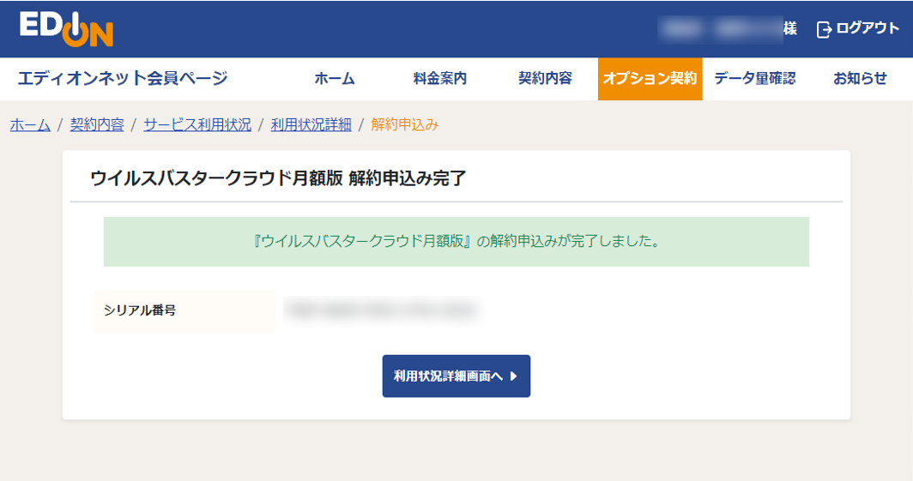Follow the ホーム breadcrumb link

pos(30,124)
